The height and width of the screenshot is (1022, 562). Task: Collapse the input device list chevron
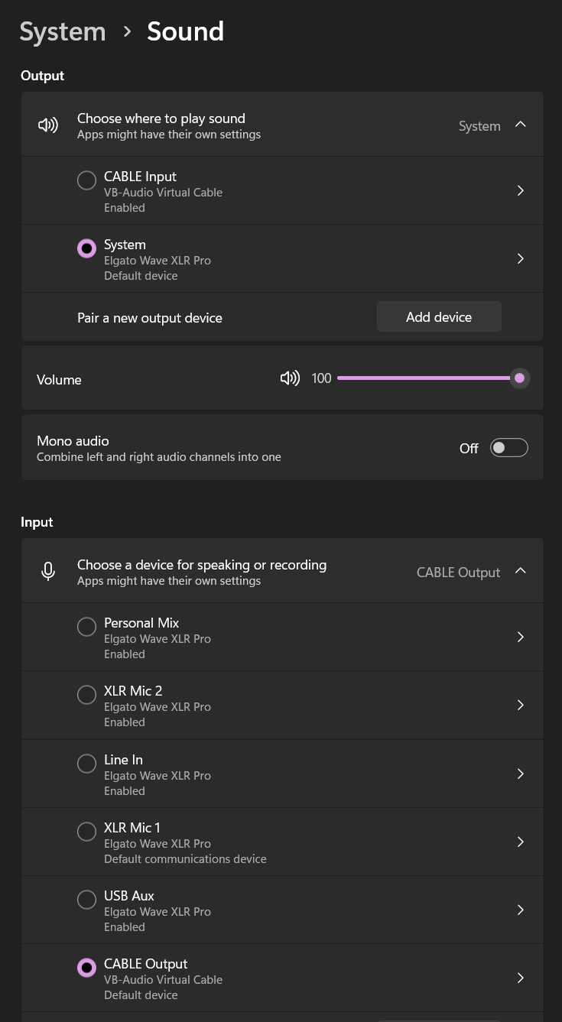[x=521, y=571]
